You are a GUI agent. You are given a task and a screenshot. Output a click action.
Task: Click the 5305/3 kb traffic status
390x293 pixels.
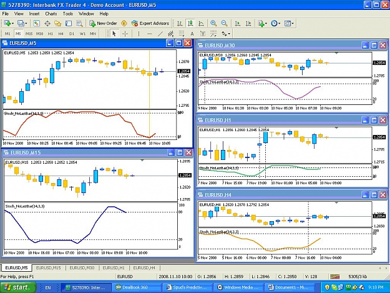[358, 277]
